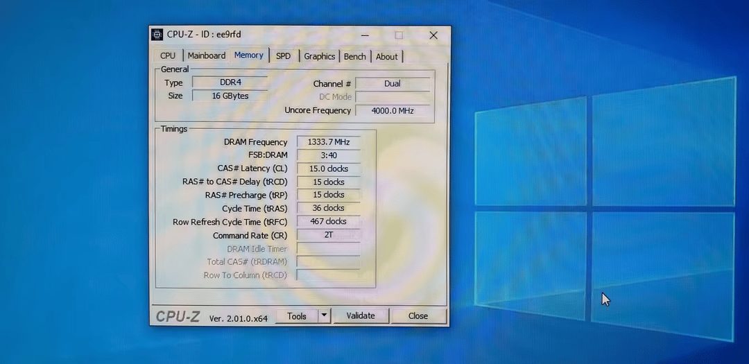This screenshot has height=364, width=749.
Task: Select the DRAM Frequency value 1333.7 MHz
Action: coord(329,142)
